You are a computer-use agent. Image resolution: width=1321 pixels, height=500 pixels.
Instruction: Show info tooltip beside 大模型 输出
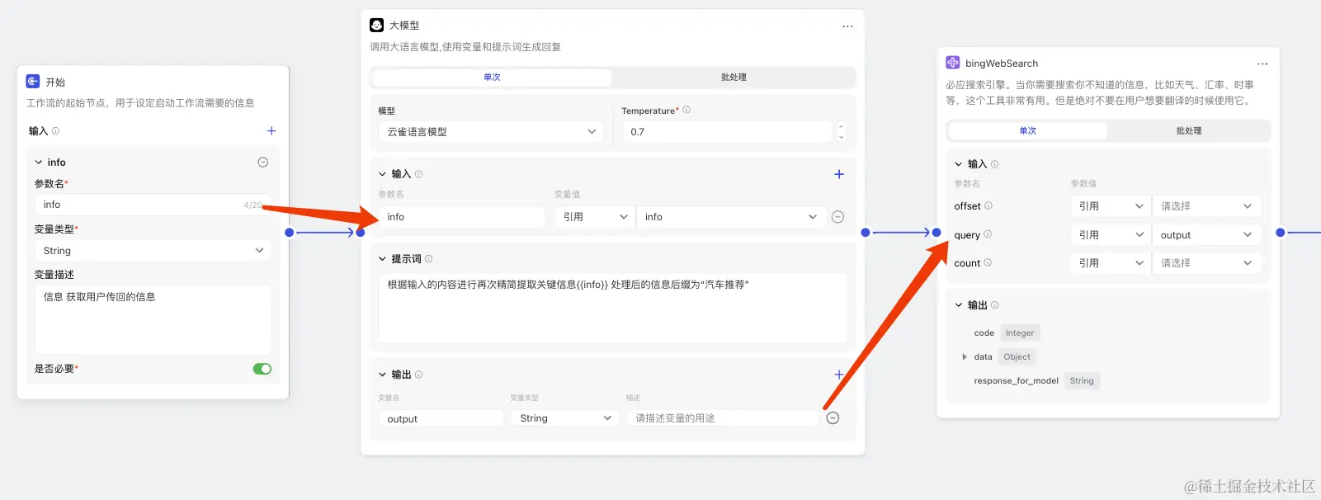click(418, 375)
